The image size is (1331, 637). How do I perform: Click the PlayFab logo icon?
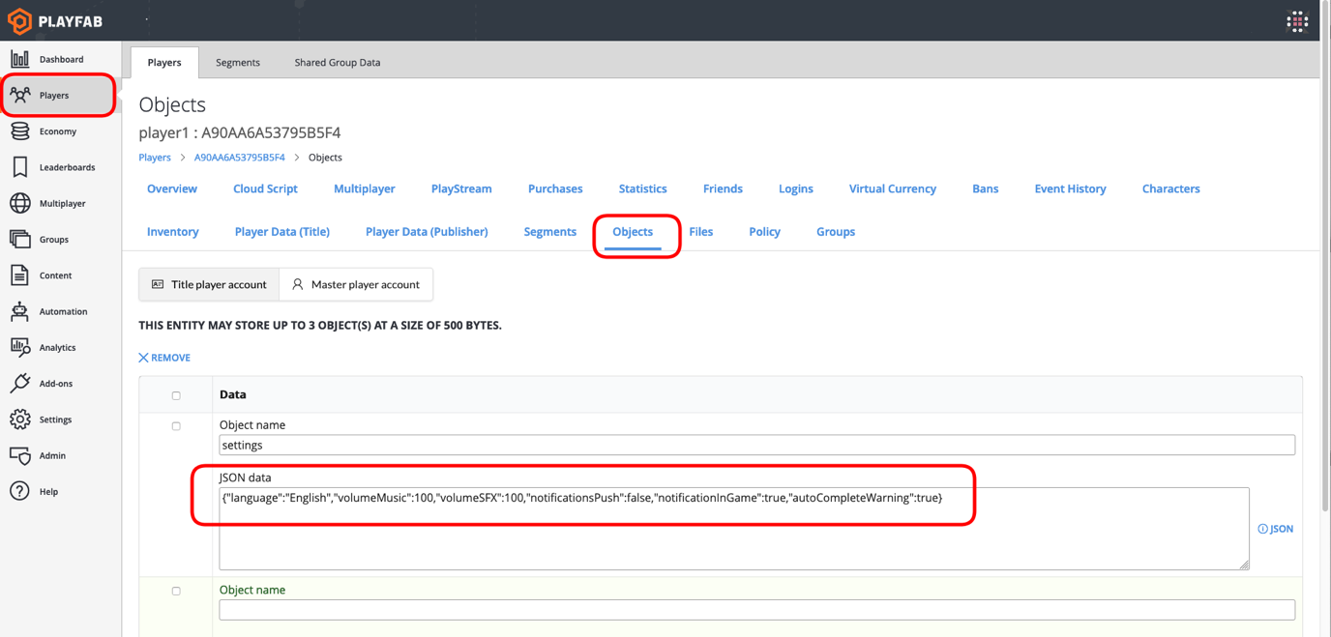tap(19, 20)
